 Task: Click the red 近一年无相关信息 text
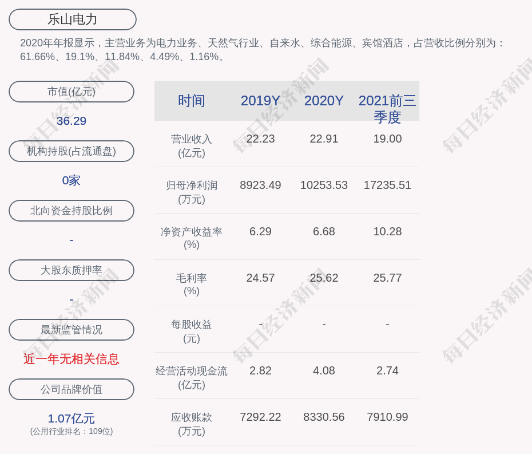coord(72,359)
